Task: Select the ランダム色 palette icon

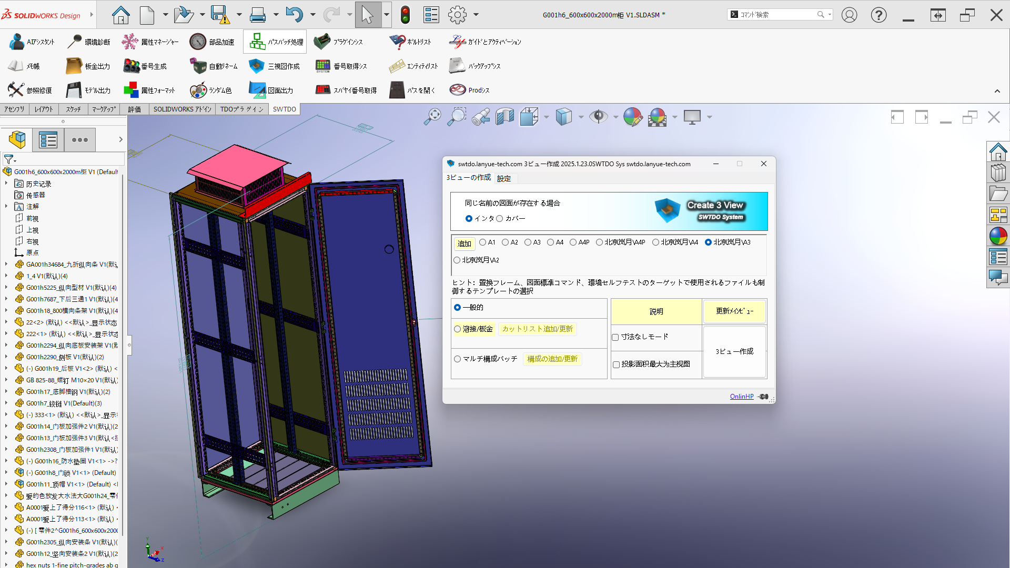Action: click(198, 90)
